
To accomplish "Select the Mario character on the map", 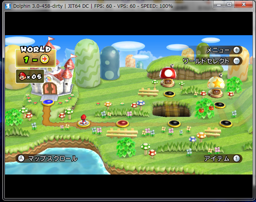I will coord(84,119).
